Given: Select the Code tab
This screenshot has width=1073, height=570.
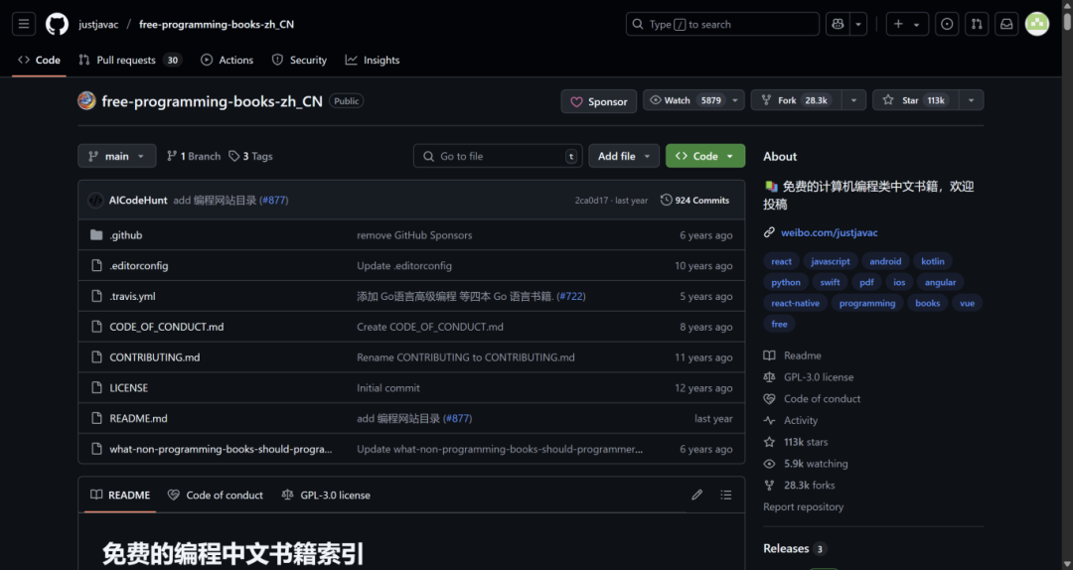Looking at the screenshot, I should pyautogui.click(x=39, y=61).
